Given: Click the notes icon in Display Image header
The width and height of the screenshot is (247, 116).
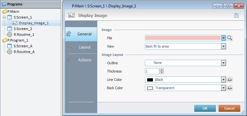Looking at the screenshot, I should coord(236,15).
